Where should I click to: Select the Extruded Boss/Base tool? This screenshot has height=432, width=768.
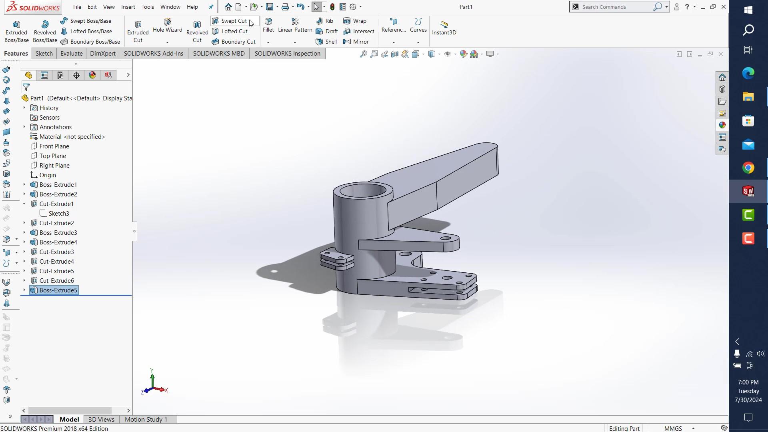pyautogui.click(x=16, y=31)
